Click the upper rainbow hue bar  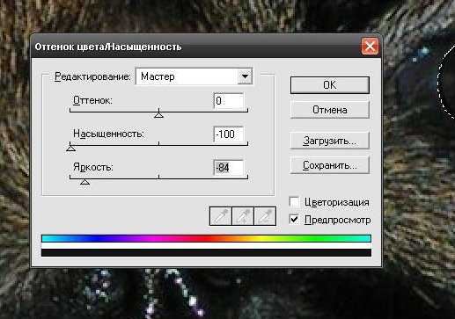[x=206, y=238]
